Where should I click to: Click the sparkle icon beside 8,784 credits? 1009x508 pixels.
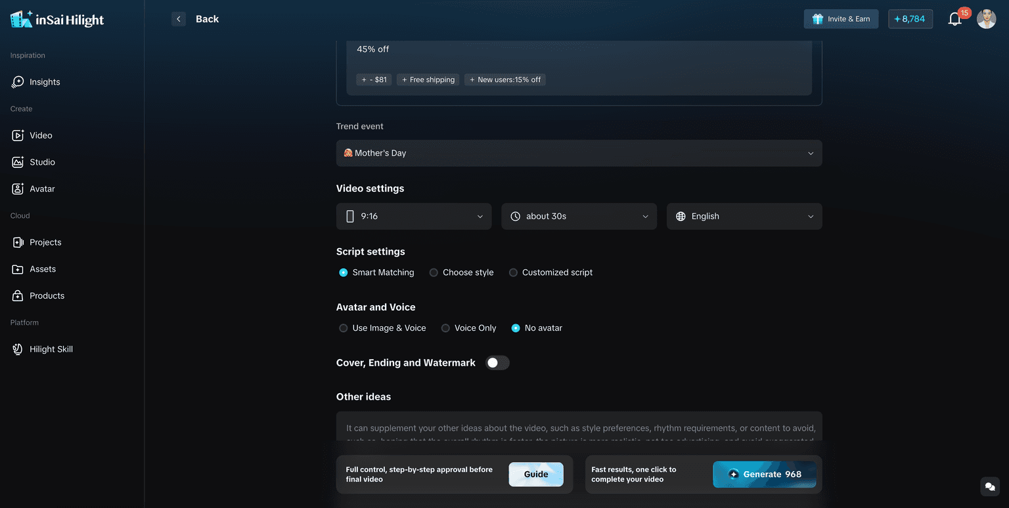pyautogui.click(x=897, y=19)
